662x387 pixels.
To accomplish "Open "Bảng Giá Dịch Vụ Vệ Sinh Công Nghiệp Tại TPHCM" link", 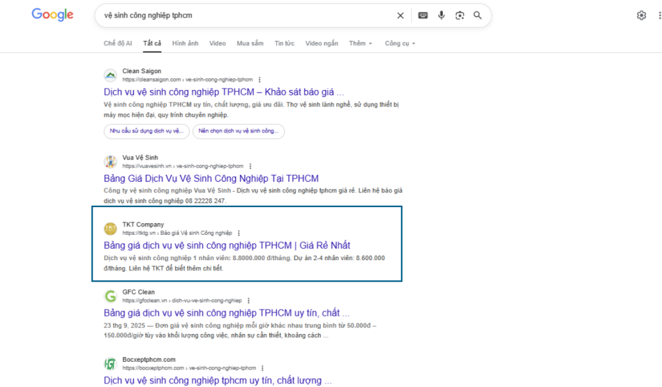I will coord(211,179).
